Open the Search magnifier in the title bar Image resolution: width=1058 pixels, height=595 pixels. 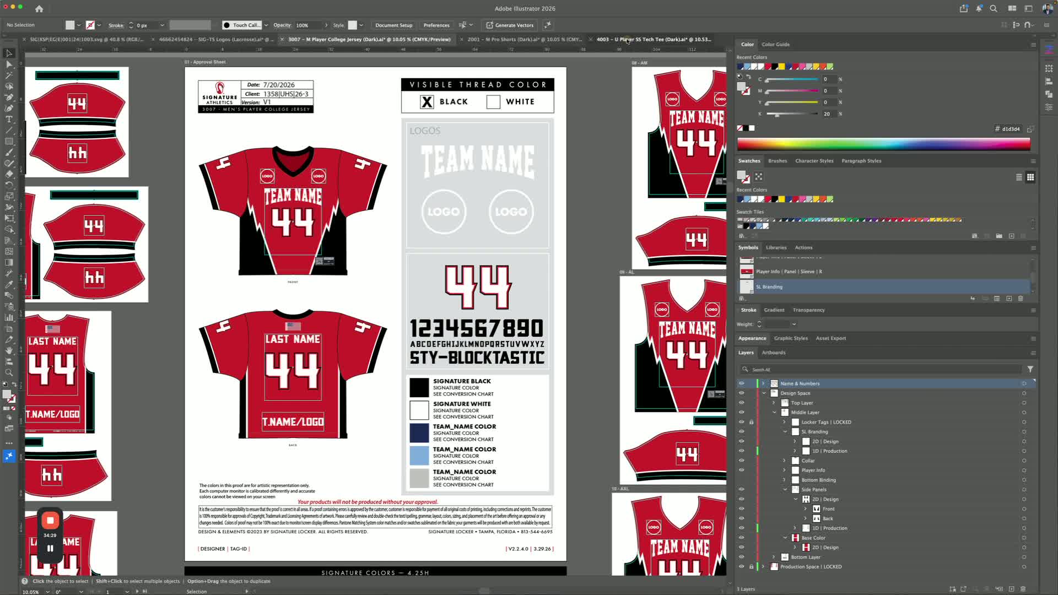pos(994,9)
